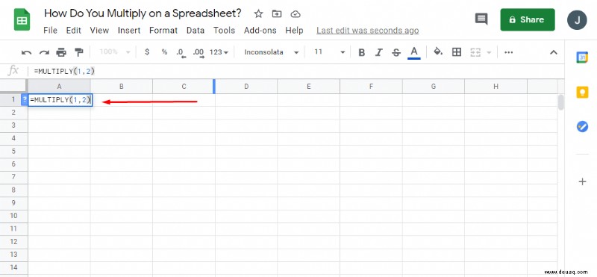Click in the formula bar input
This screenshot has height=277, width=597.
click(x=297, y=71)
